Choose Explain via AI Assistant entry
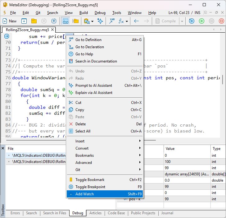Screen dimensions: 226x218 point(105,93)
